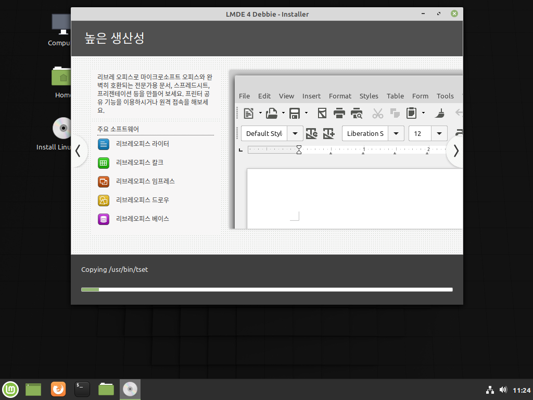Click the Copy icon in the preview toolbar
533x400 pixels.
click(x=395, y=113)
